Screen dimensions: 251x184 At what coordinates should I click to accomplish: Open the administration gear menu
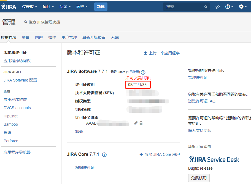point(242,7)
